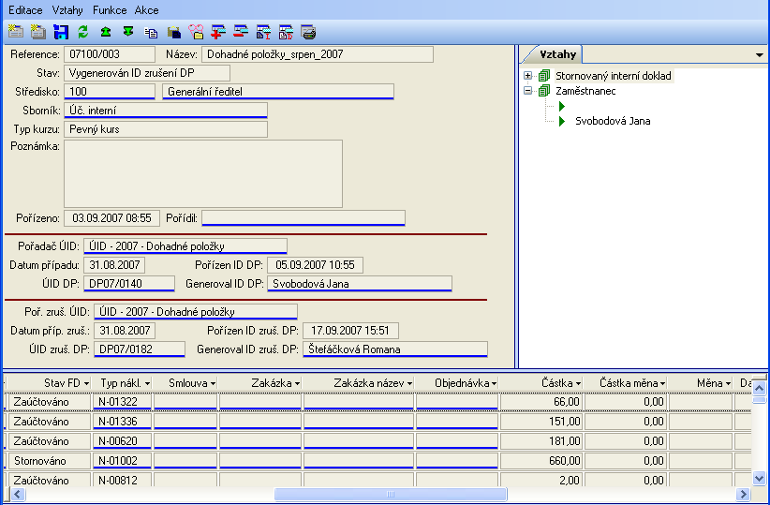
Task: Click the Reference field 07100/003
Action: [x=110, y=54]
